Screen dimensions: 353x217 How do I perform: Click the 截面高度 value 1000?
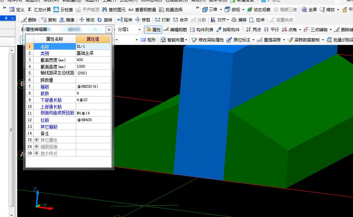coord(93,66)
